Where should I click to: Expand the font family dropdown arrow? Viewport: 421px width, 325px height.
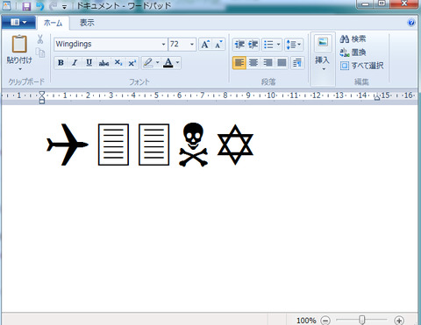[164, 44]
